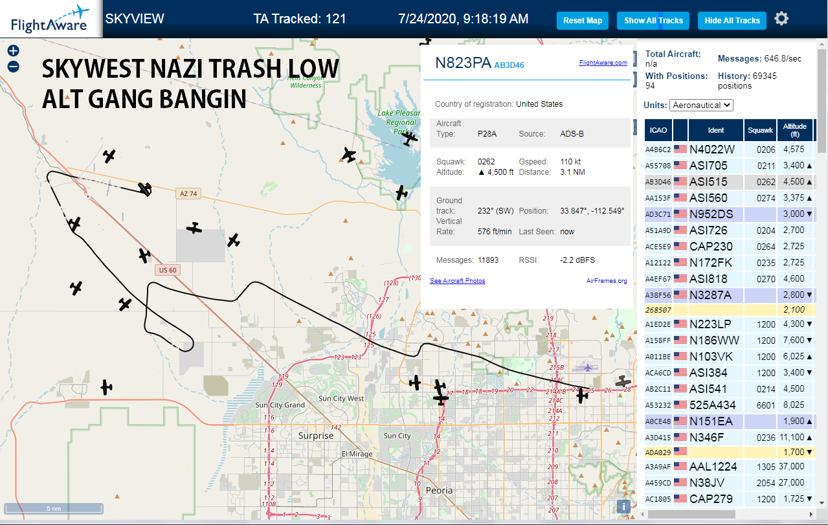This screenshot has width=828, height=525.
Task: Sort table by ICAO column header
Action: [x=658, y=130]
